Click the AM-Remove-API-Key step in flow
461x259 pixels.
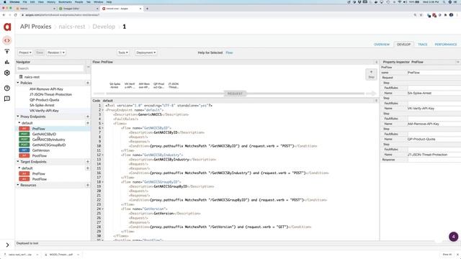coord(144,86)
